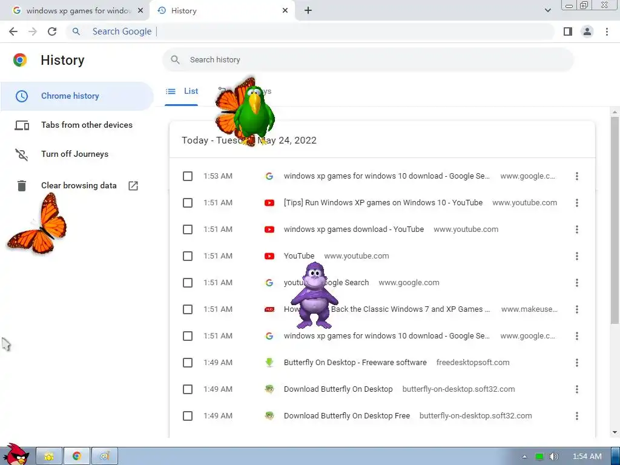Click the external link icon beside Clear browsing data
Image resolution: width=620 pixels, height=465 pixels.
click(133, 185)
